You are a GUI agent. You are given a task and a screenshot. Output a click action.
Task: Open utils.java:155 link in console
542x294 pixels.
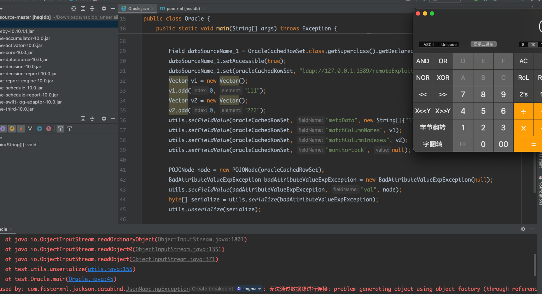point(110,269)
